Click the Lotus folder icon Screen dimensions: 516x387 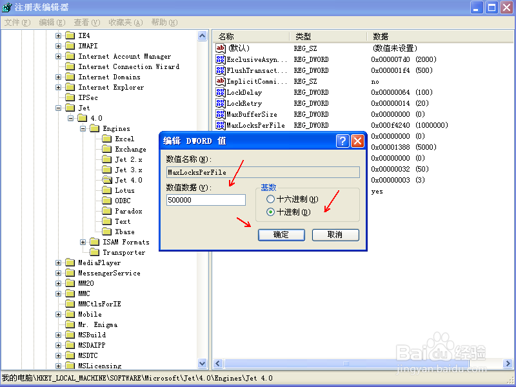[x=106, y=190]
